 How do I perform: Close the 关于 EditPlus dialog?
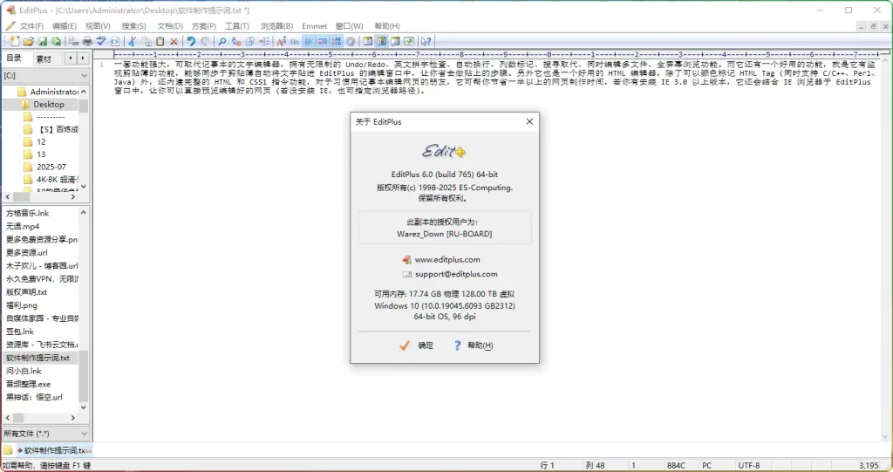tap(529, 121)
